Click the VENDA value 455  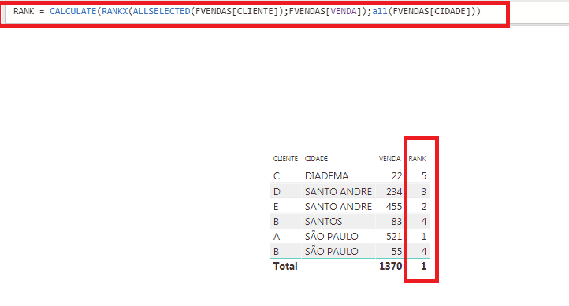(x=394, y=207)
